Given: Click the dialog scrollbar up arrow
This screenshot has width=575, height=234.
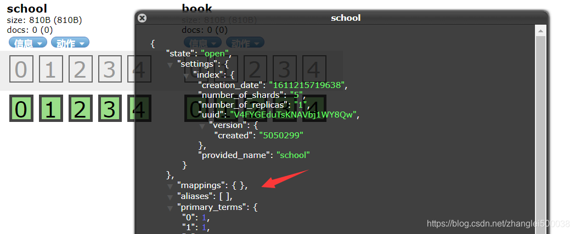Looking at the screenshot, I should [540, 31].
